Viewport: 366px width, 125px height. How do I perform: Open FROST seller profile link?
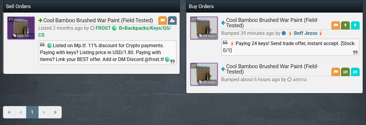point(103,28)
